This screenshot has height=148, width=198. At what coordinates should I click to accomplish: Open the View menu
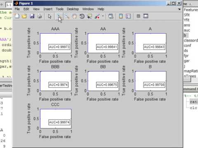point(36,9)
